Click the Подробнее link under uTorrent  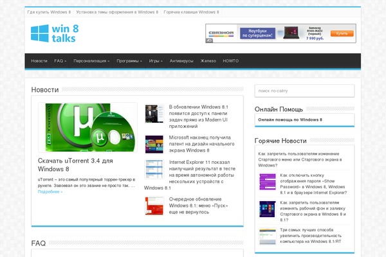50,191
